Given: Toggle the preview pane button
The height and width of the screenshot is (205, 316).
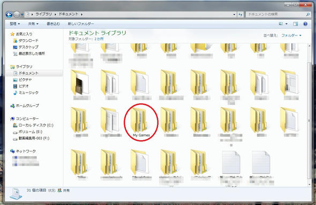Looking at the screenshot, I should pos(296,24).
